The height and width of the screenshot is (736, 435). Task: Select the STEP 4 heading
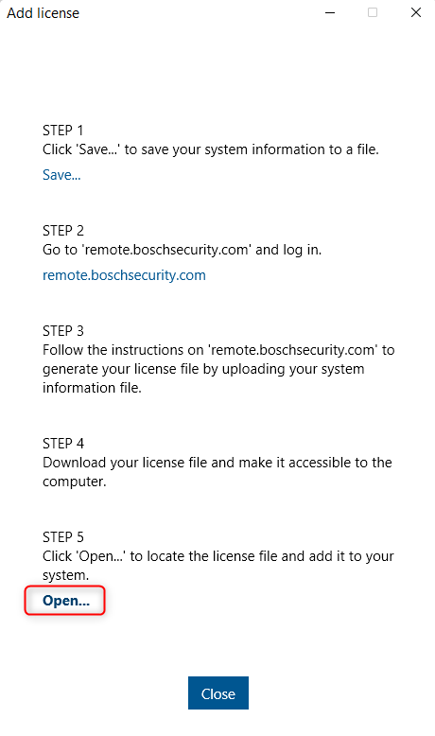(63, 443)
